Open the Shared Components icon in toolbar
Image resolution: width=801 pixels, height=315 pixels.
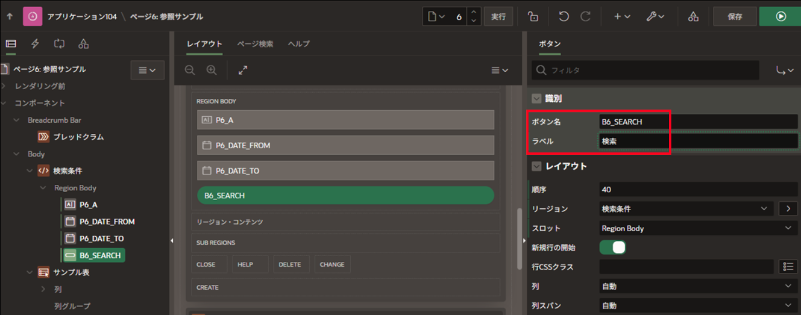point(693,17)
